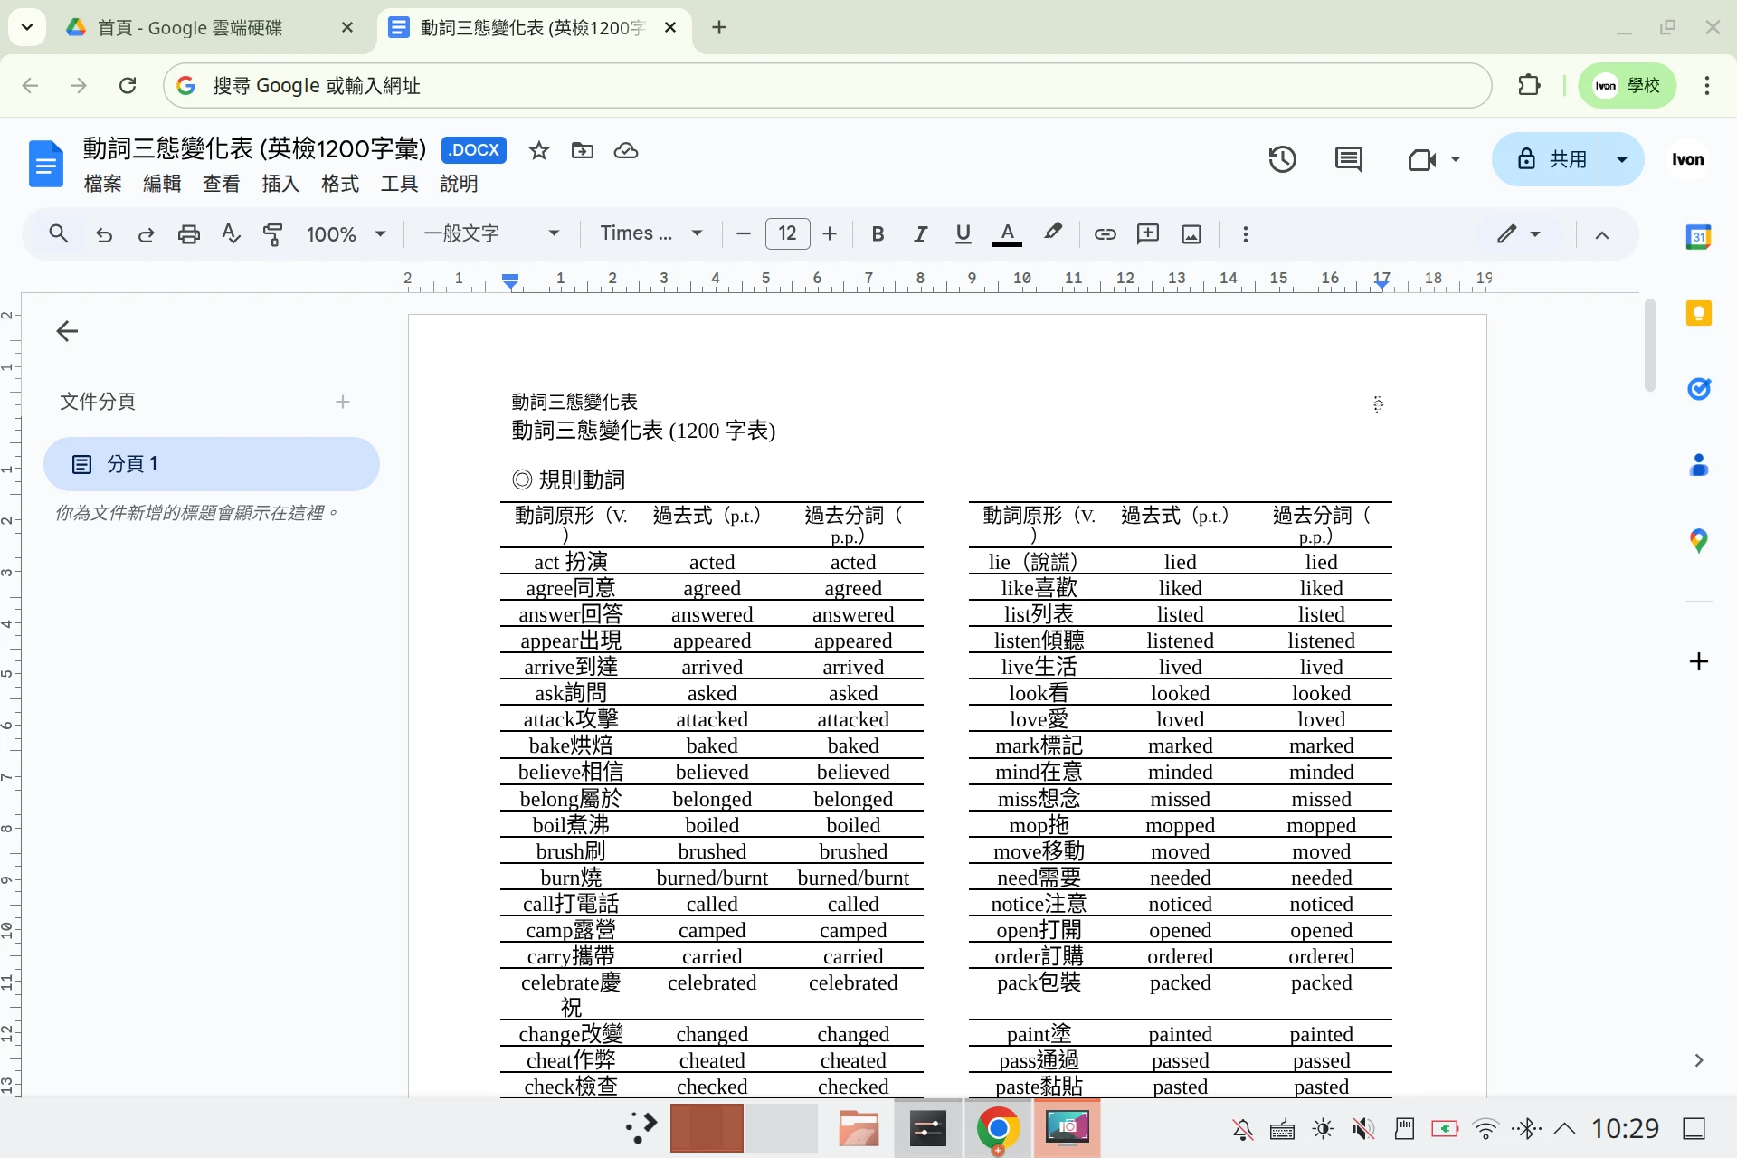1737x1158 pixels.
Task: Open spelling and grammar check icon
Action: coord(231,233)
